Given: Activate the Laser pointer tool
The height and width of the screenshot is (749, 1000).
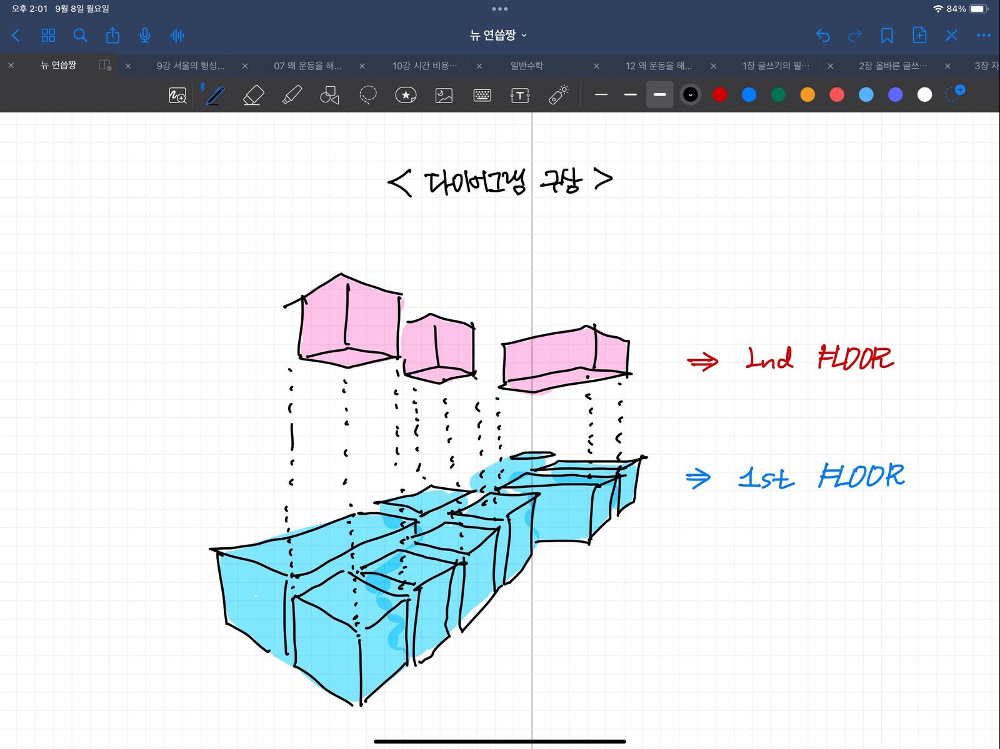Looking at the screenshot, I should (558, 95).
